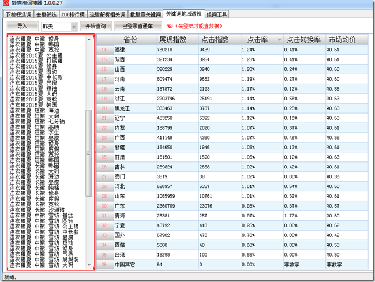Click the keyword list scroll up arrow
The image size is (375, 282).
tap(89, 40)
